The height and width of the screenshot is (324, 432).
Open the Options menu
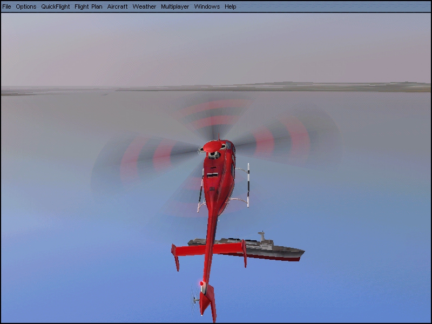[26, 6]
